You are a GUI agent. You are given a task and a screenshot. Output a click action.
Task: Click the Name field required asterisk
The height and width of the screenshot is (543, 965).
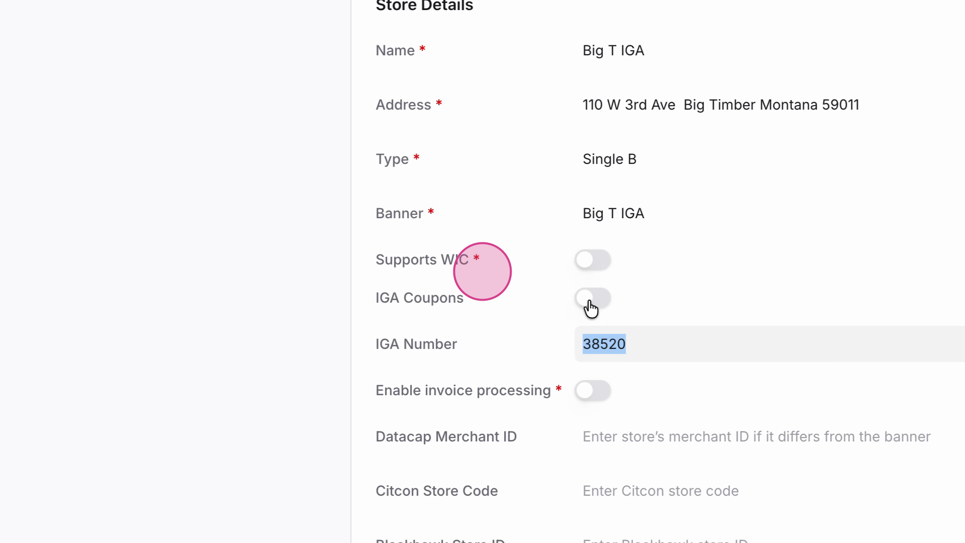[422, 50]
